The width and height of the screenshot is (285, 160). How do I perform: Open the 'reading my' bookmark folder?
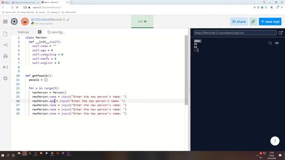53,12
